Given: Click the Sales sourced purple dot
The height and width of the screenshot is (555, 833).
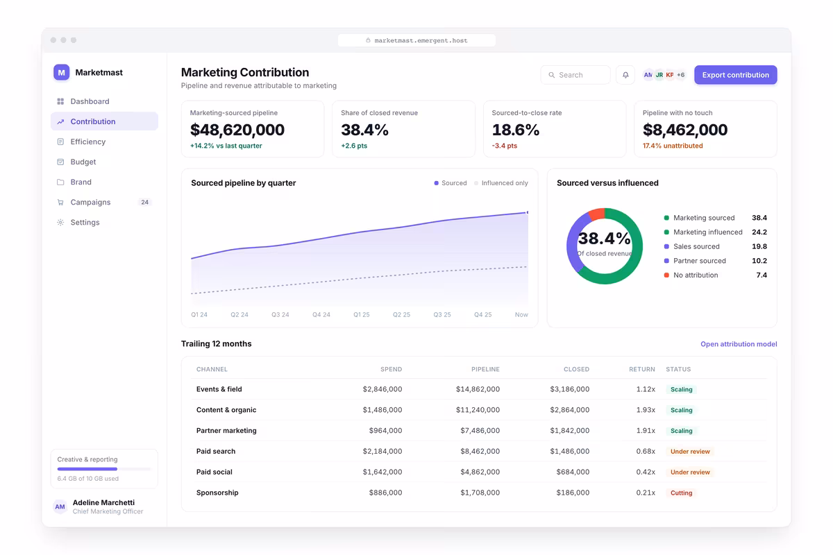Looking at the screenshot, I should (x=666, y=246).
